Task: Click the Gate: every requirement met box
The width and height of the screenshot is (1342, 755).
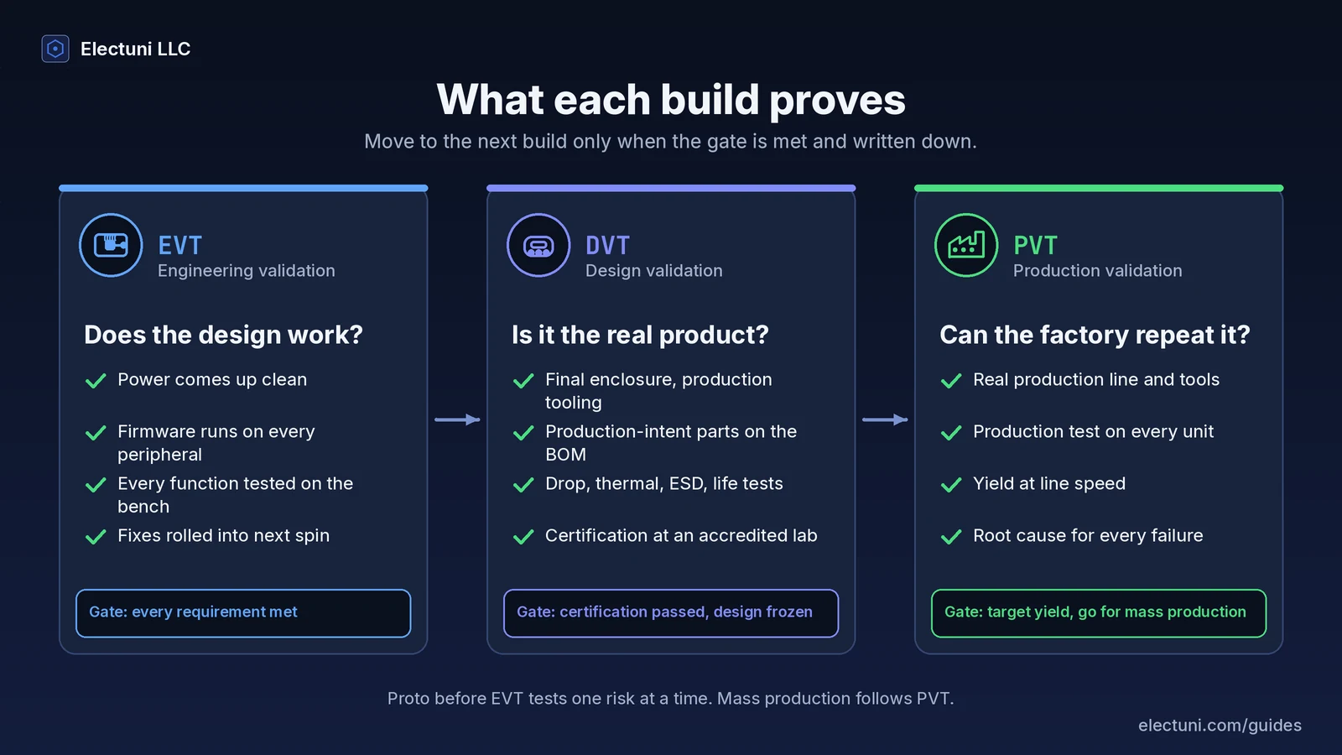Action: 243,613
